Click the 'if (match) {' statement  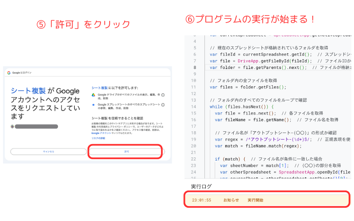click(x=230, y=159)
